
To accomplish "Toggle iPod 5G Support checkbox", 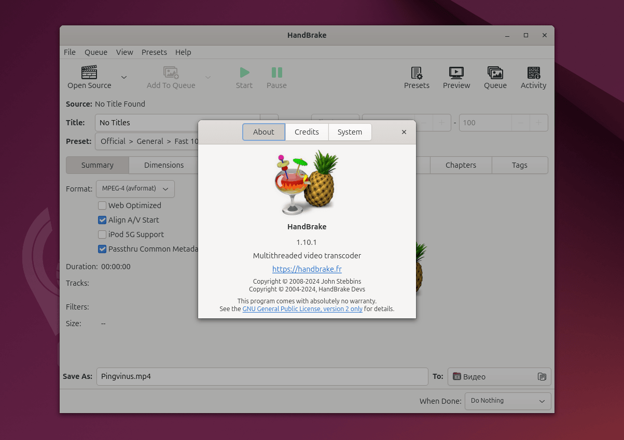I will [102, 234].
